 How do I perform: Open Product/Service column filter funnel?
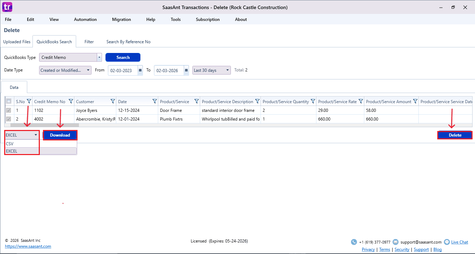[197, 101]
